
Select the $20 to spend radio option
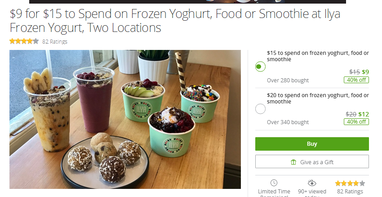click(x=260, y=109)
